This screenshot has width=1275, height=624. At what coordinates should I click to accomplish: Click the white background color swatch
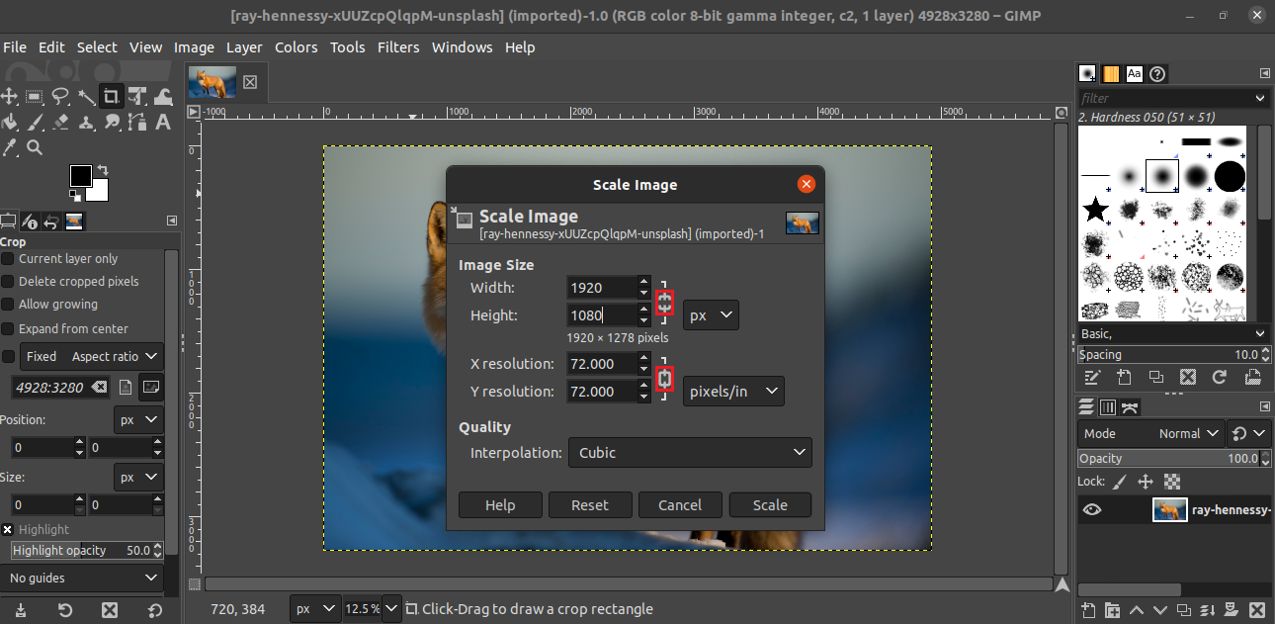coord(100,192)
